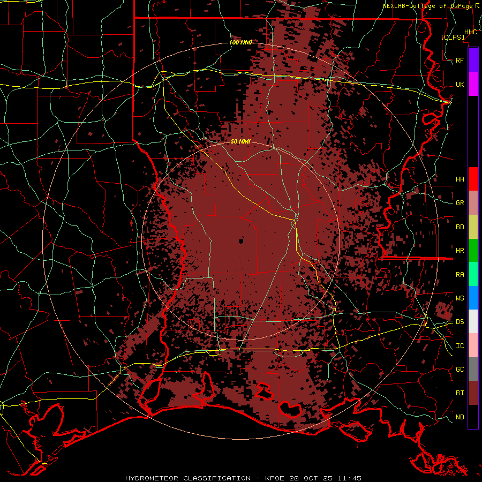Click the radar site black dot at center

point(241,241)
